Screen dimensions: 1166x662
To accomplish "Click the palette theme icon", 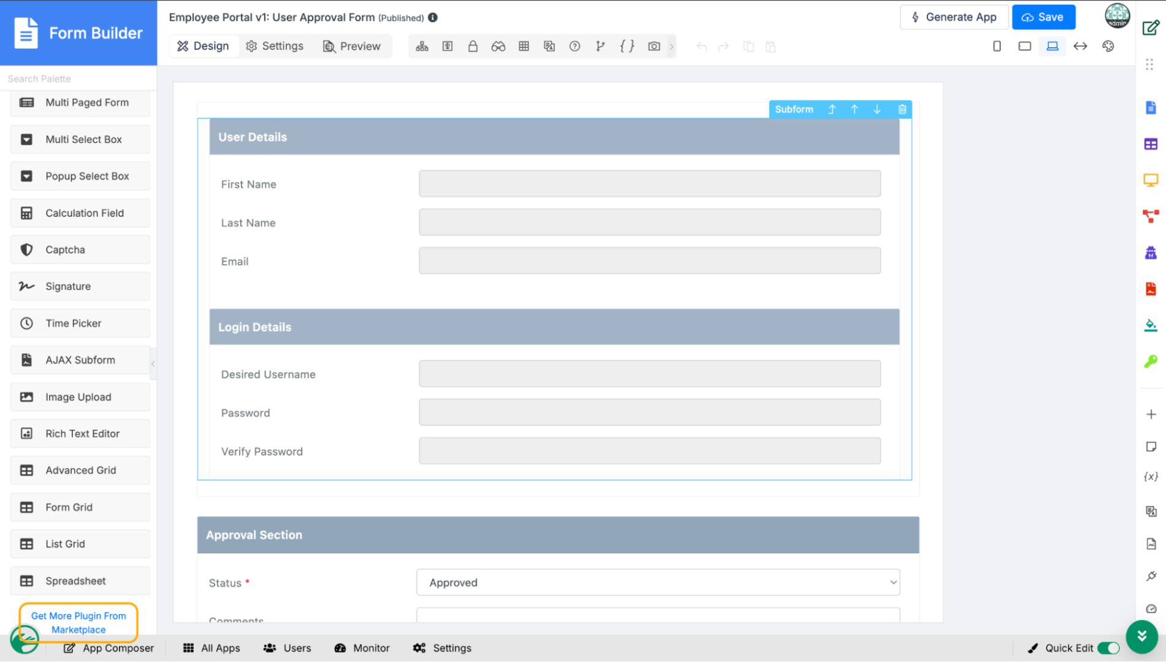I will click(1108, 47).
